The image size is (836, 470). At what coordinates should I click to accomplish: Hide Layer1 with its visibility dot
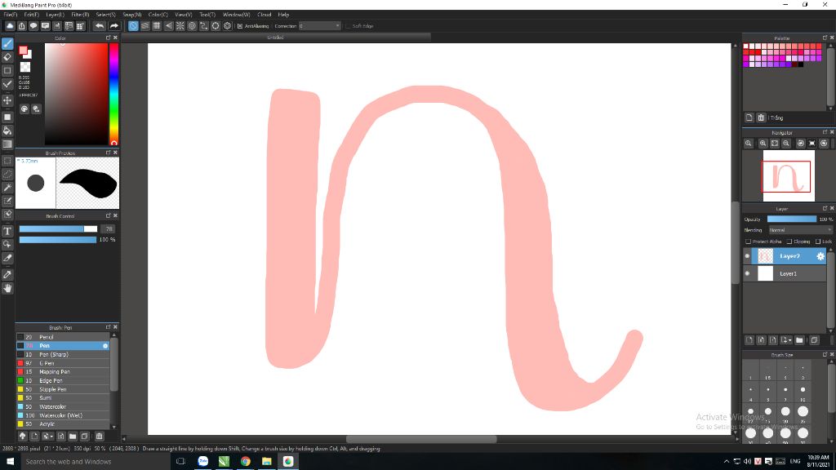tap(746, 273)
